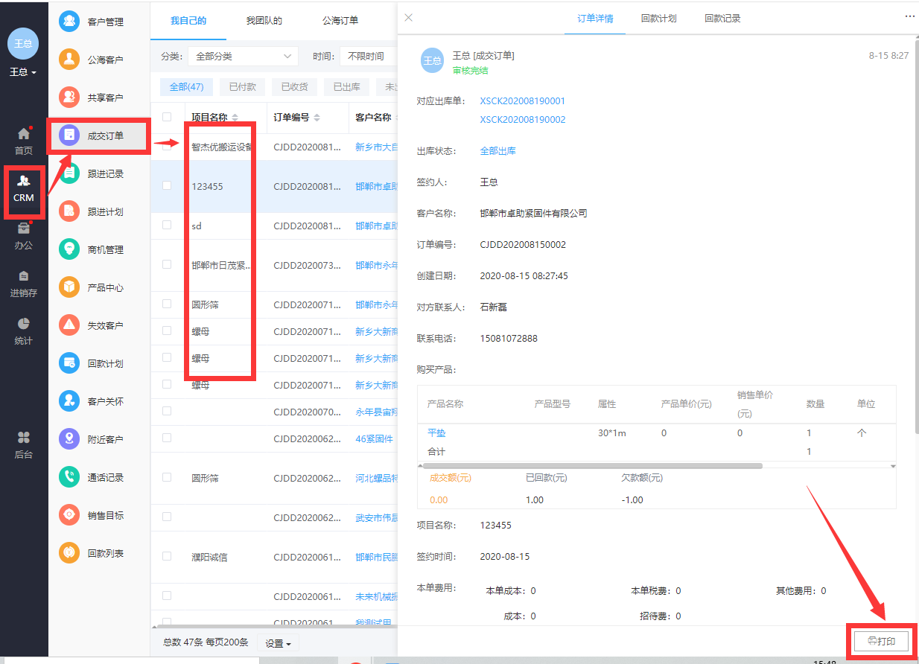Toggle the select-all checkbox in table header
The image size is (919, 664).
167,117
